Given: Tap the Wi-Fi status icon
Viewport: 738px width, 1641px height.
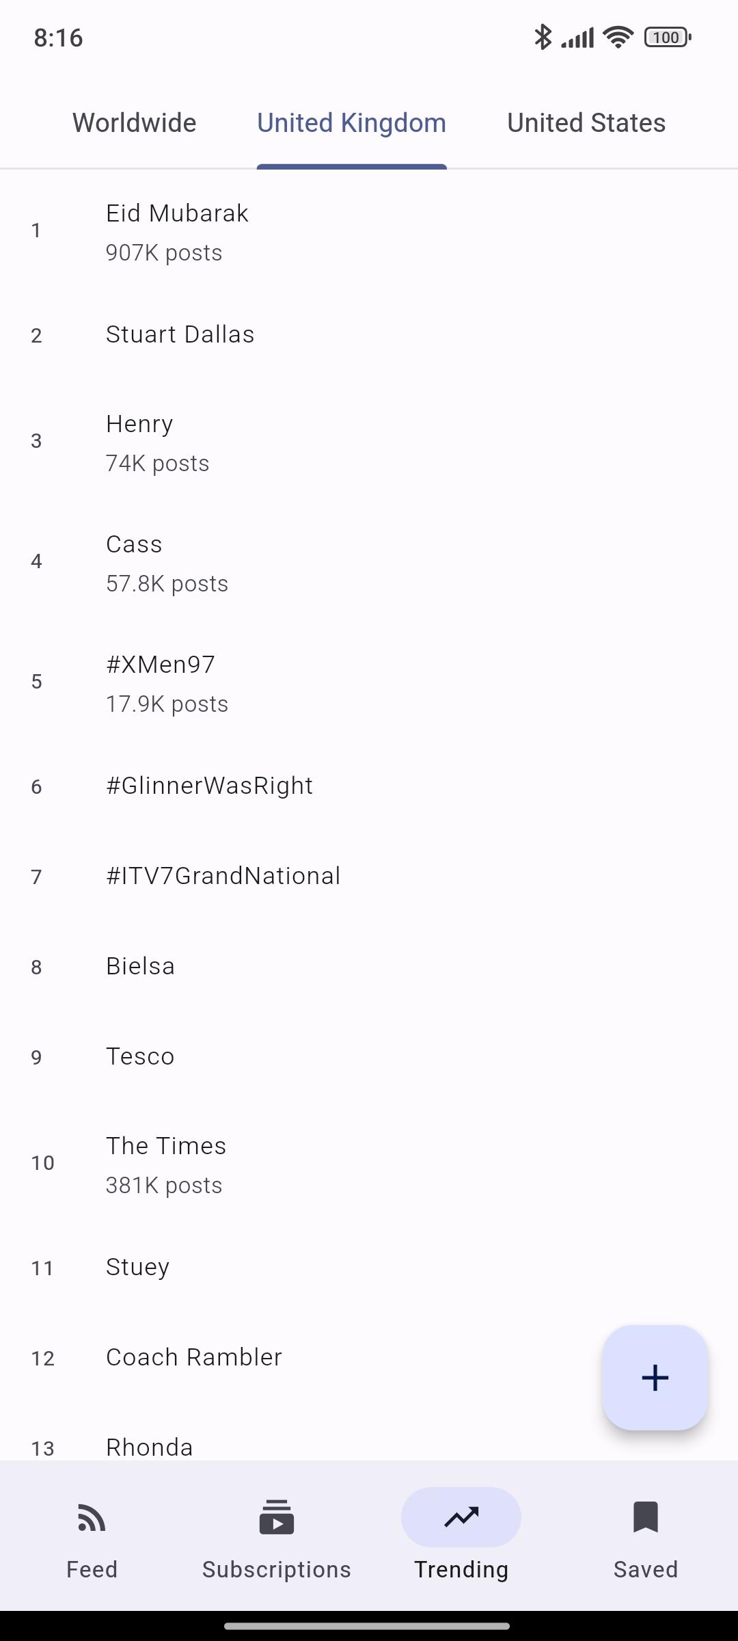Looking at the screenshot, I should tap(618, 37).
